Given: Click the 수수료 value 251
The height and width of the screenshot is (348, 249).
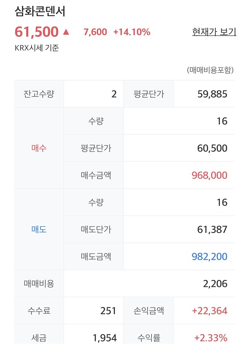Looking at the screenshot, I should pos(108,311).
